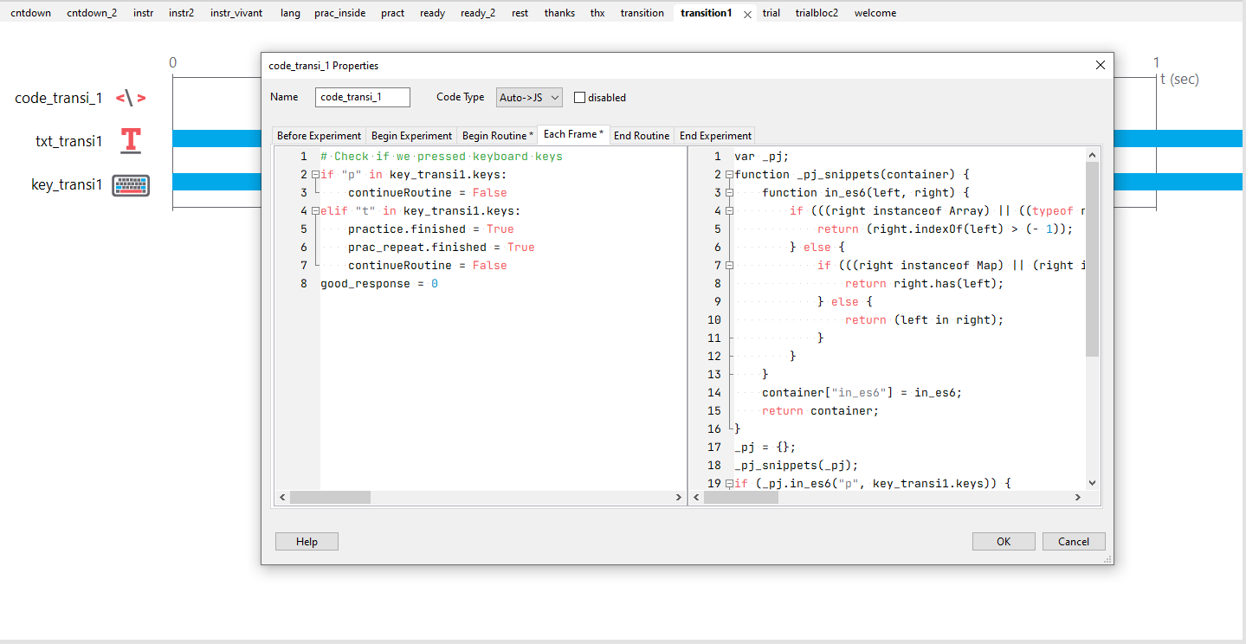This screenshot has height=644, width=1246.
Task: Open the pract routine tab
Action: click(393, 13)
